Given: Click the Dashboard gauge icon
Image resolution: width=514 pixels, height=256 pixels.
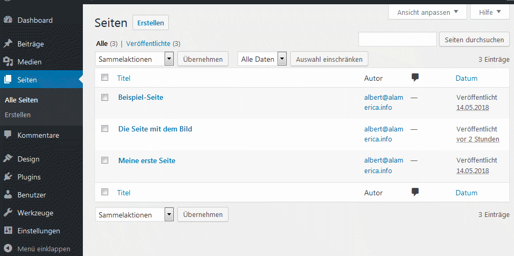Looking at the screenshot, I should tap(8, 20).
